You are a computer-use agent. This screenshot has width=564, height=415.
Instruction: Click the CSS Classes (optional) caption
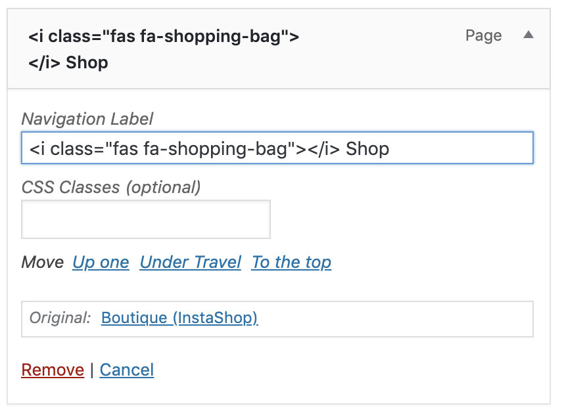[110, 187]
